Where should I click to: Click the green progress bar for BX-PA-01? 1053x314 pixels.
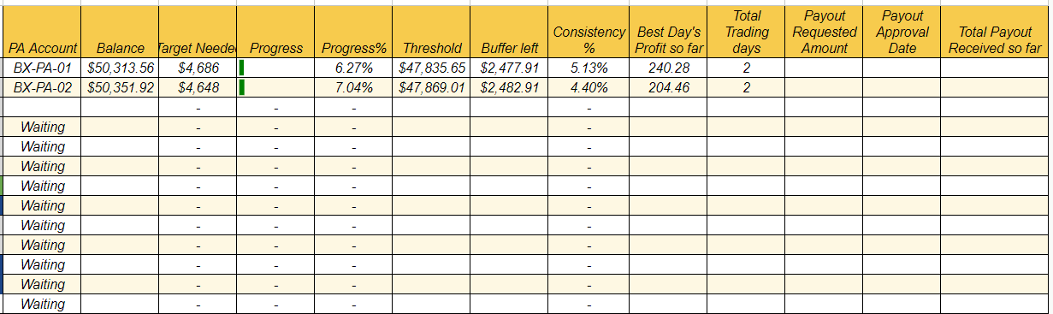pos(242,68)
